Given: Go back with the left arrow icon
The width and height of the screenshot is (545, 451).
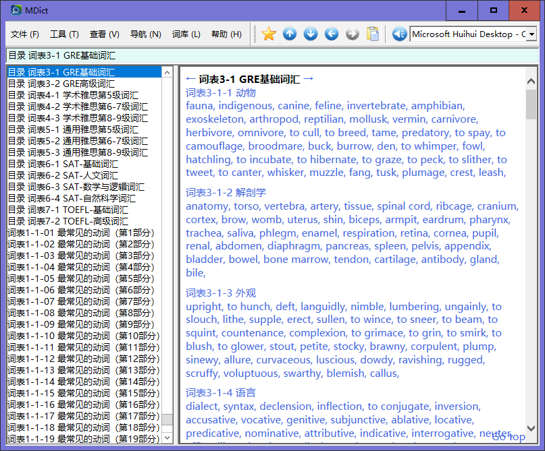Looking at the screenshot, I should click(332, 34).
